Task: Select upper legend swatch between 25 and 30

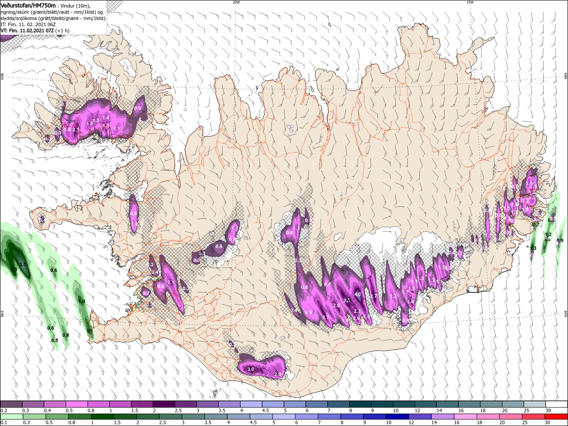Action: 535,404
